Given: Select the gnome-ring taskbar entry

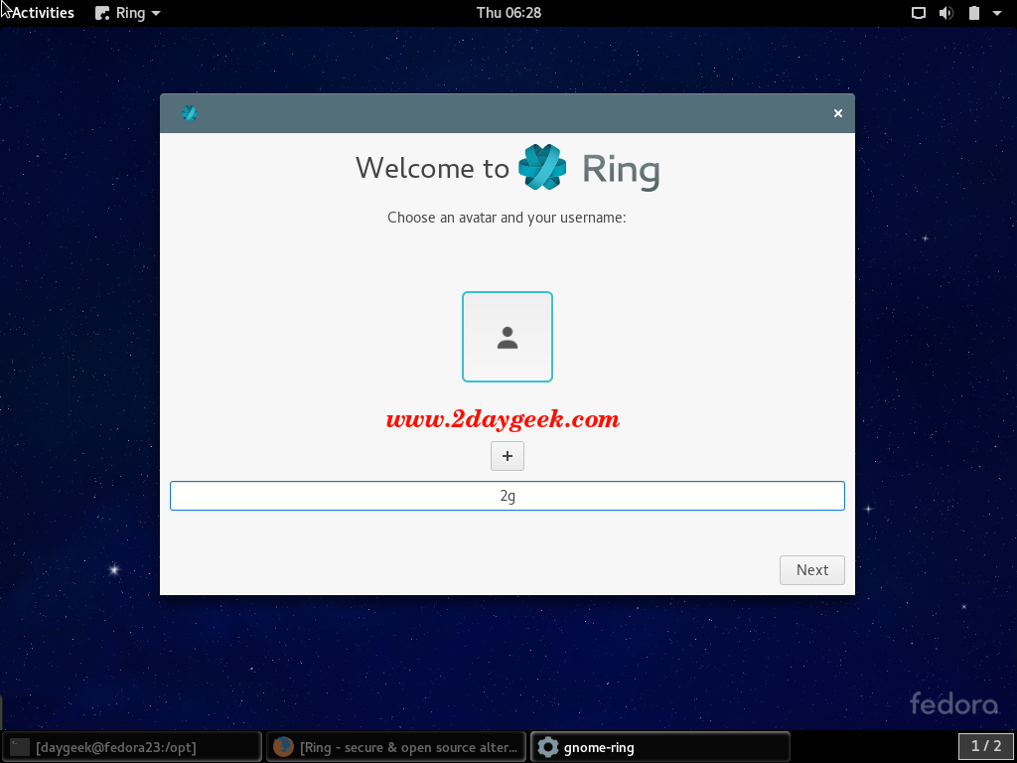Looking at the screenshot, I should point(660,747).
